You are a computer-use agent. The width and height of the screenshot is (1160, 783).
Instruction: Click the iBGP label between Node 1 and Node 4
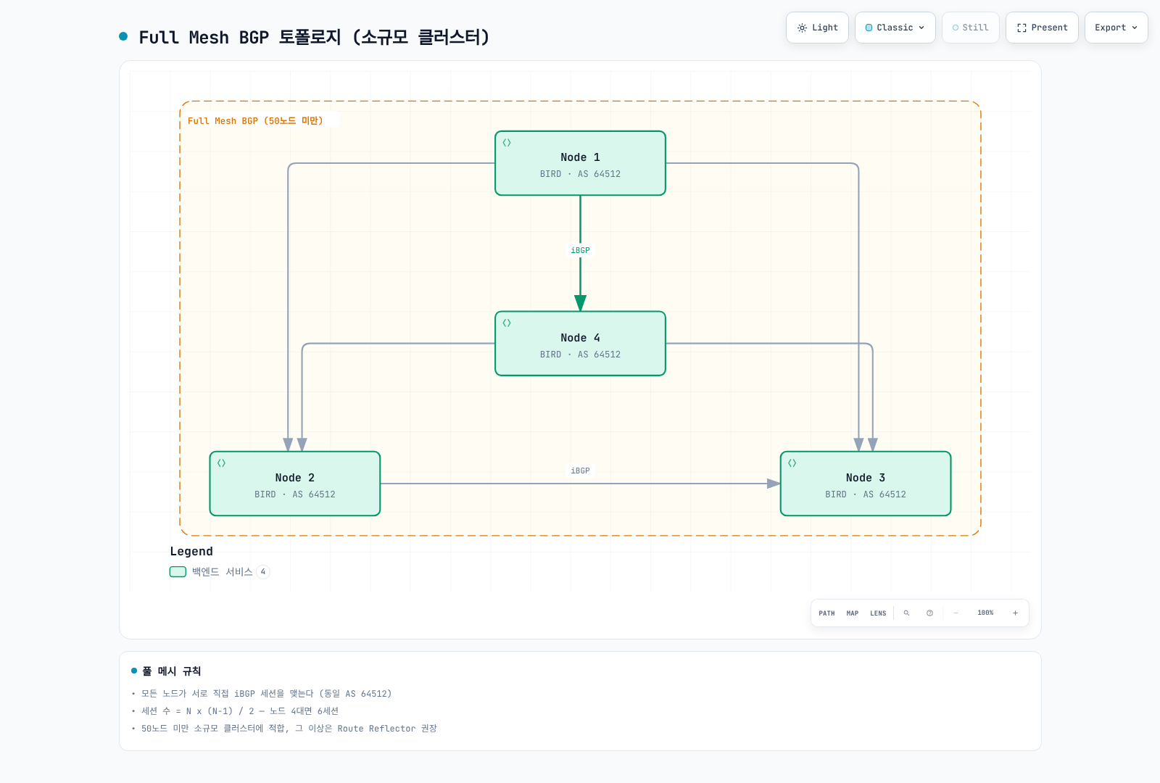tap(580, 251)
